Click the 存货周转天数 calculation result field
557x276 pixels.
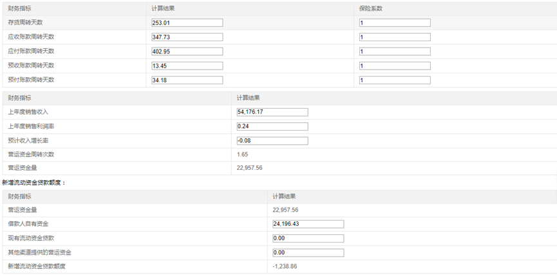pyautogui.click(x=187, y=23)
